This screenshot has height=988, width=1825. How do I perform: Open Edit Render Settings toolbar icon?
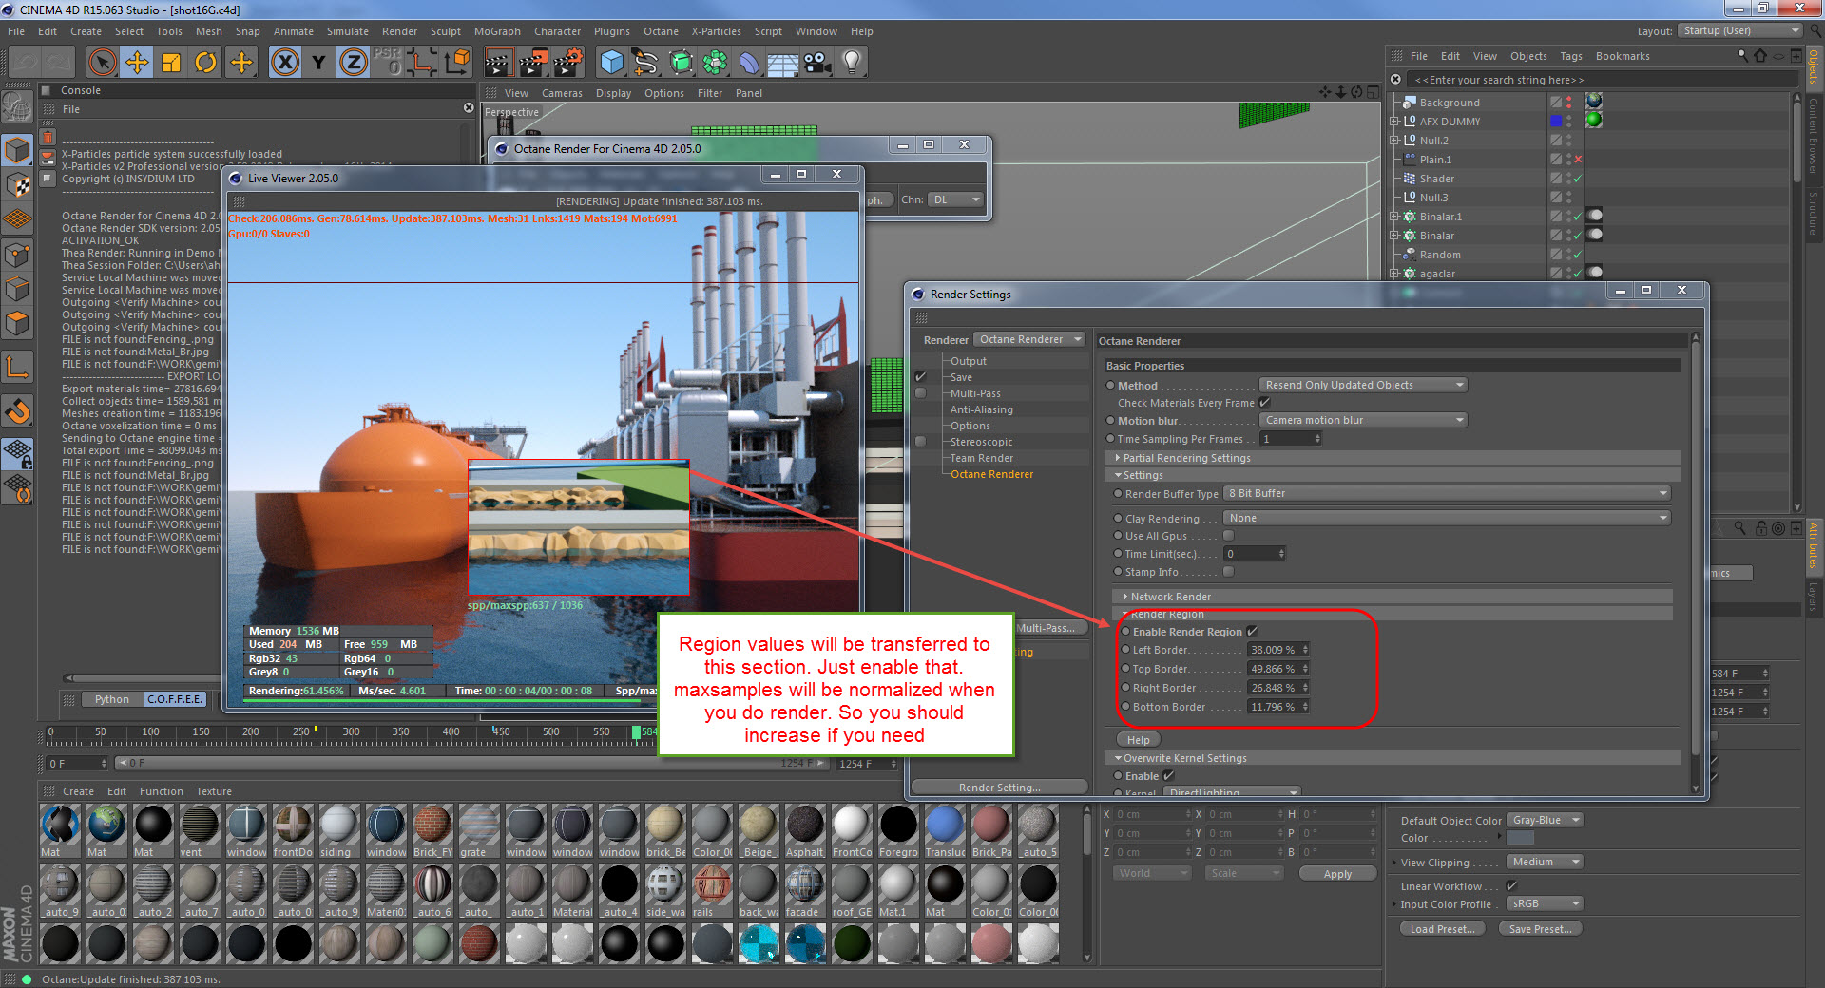[x=567, y=63]
